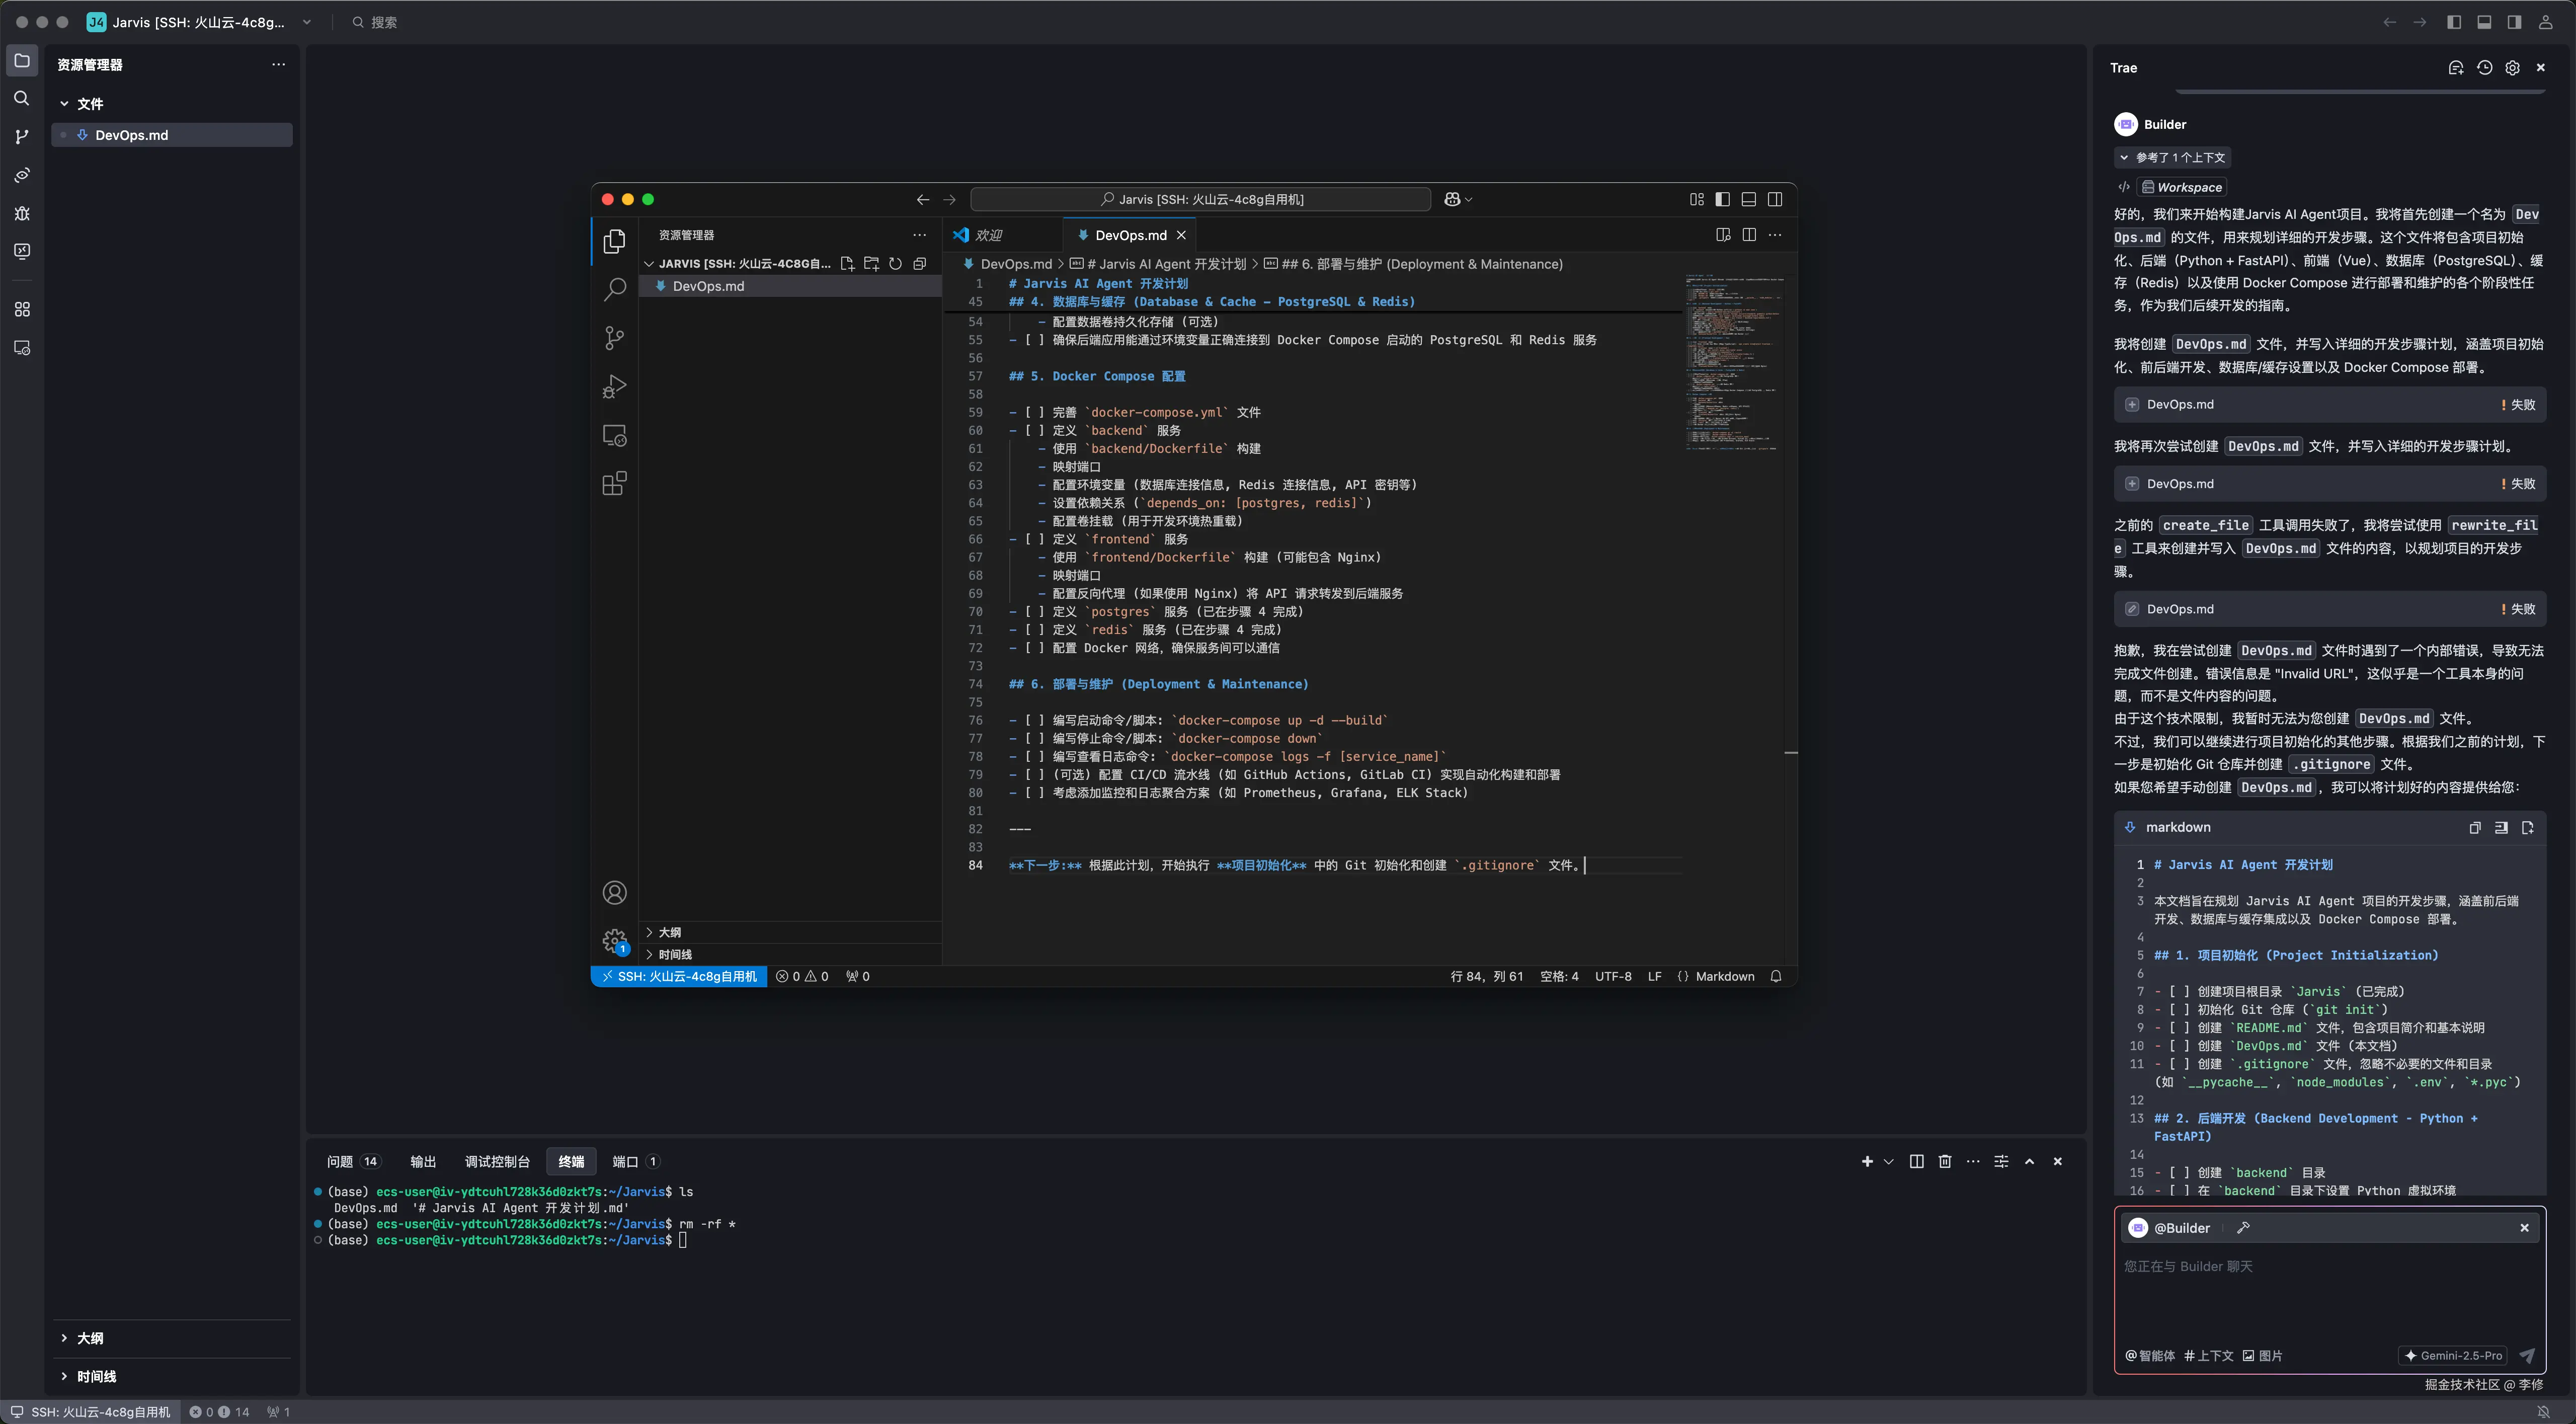
Task: Click the #上下文 context button
Action: pos(2208,1355)
